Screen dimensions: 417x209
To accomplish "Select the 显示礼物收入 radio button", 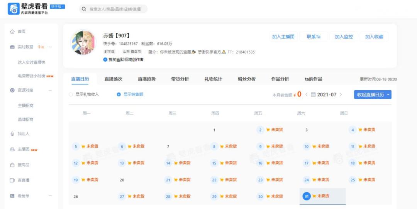I will click(x=71, y=94).
